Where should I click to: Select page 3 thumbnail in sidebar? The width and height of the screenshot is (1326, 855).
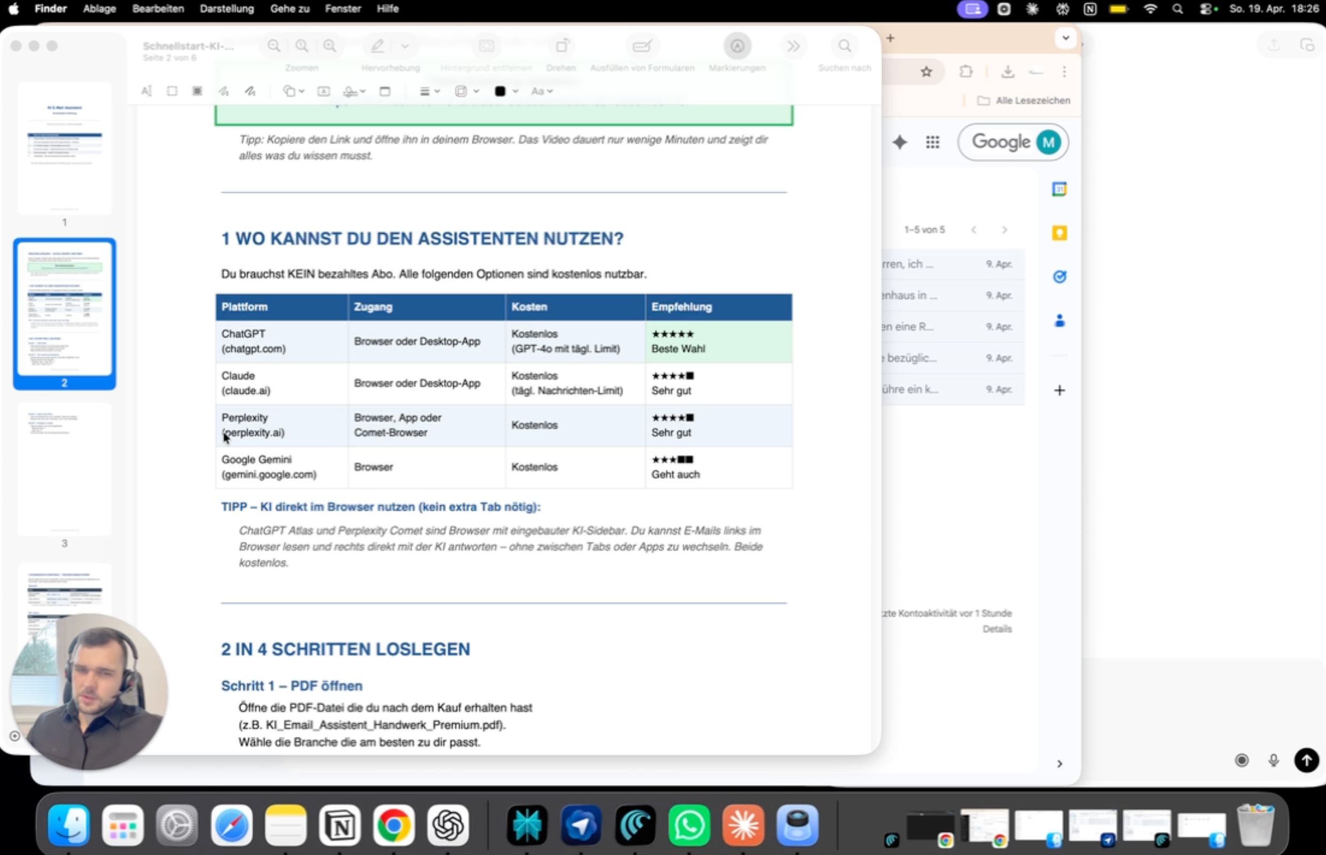coord(65,469)
